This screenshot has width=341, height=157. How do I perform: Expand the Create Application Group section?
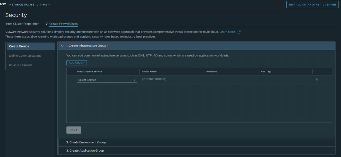point(85,151)
